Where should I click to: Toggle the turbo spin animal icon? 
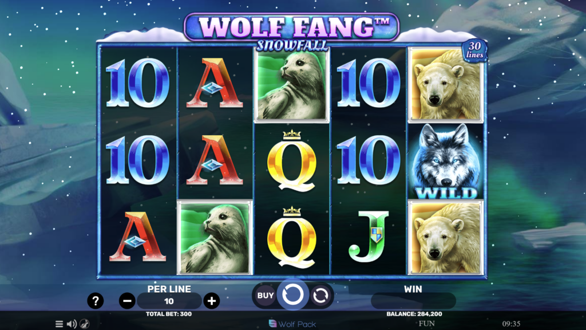point(85,324)
